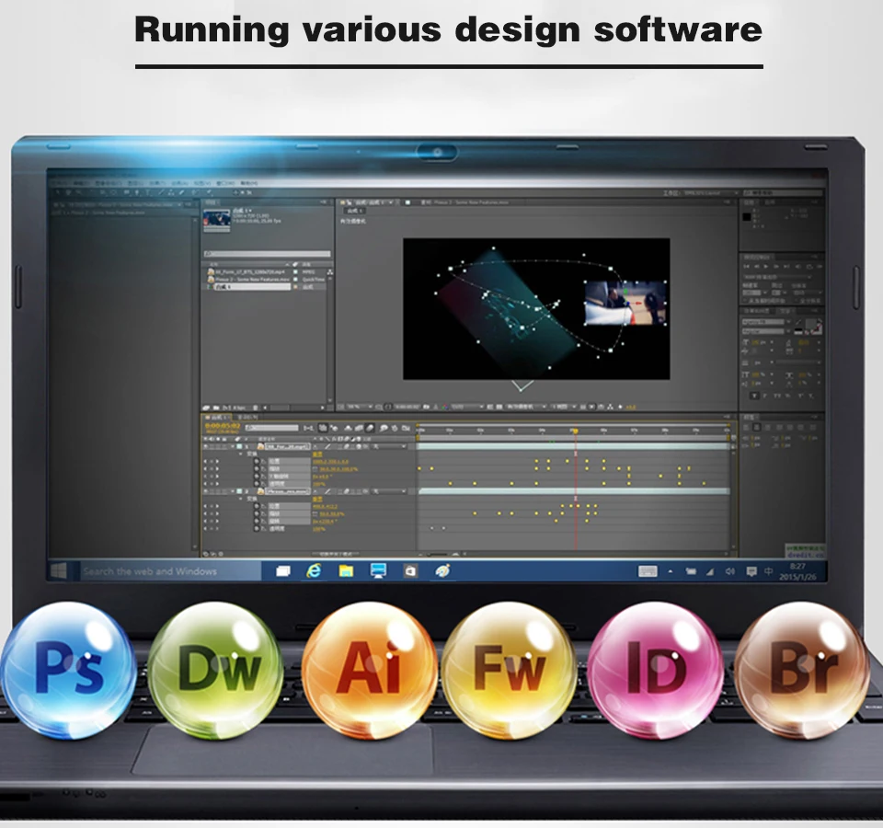Screen dimensions: 883x828
Task: Open the graph editor from timeline header
Action: 406,428
